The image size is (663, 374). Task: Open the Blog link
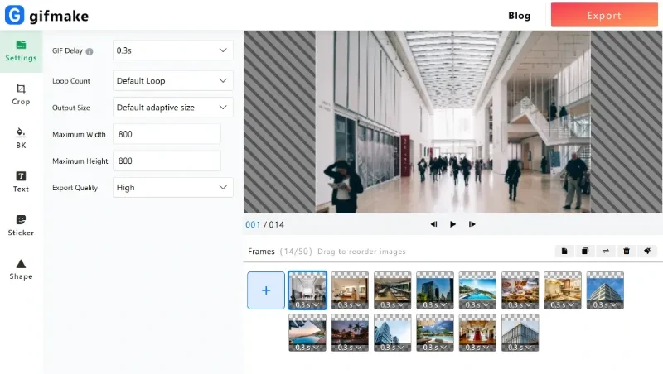click(x=520, y=16)
